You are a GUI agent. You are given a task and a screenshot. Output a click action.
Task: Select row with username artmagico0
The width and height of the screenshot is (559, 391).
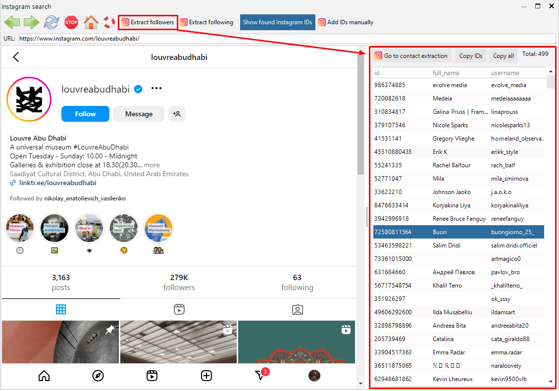point(458,259)
